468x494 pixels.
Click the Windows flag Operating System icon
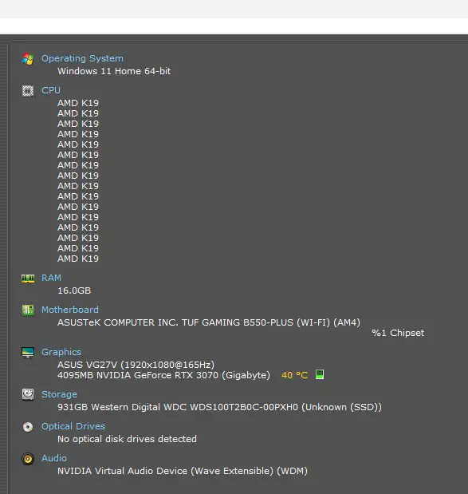pyautogui.click(x=28, y=58)
